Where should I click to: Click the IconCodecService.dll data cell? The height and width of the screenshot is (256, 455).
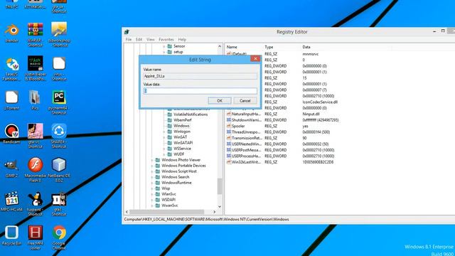(320, 102)
